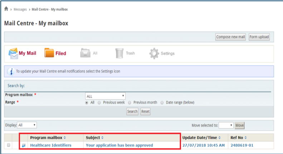Switch to Filed tab label
Viewport: 283px width, 154px height.
click(61, 53)
